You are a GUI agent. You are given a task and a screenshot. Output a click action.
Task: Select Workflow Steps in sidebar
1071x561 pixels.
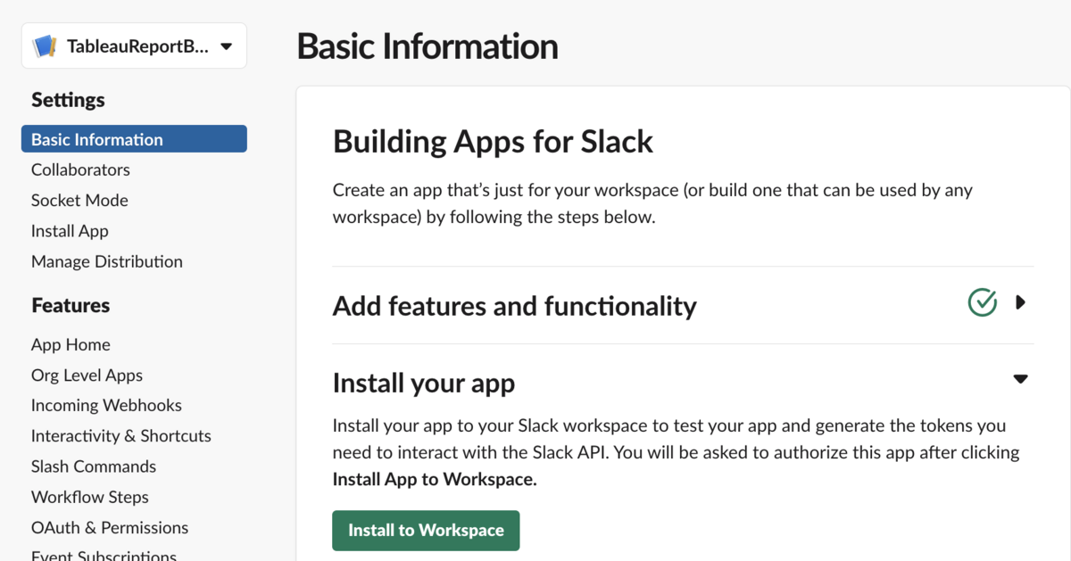pos(90,497)
